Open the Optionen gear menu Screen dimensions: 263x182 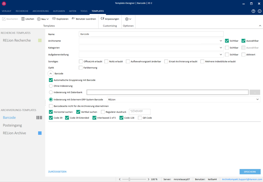(128, 19)
